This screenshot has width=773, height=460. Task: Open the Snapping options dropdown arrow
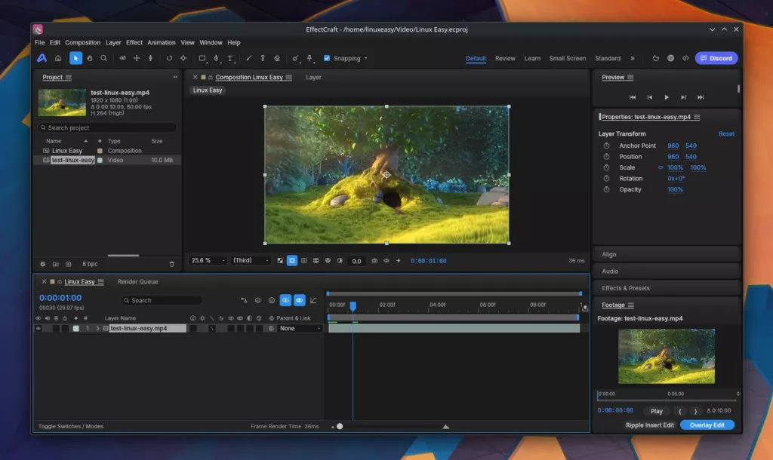366,59
